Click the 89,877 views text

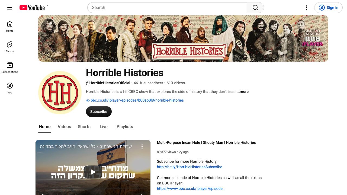coord(166,152)
